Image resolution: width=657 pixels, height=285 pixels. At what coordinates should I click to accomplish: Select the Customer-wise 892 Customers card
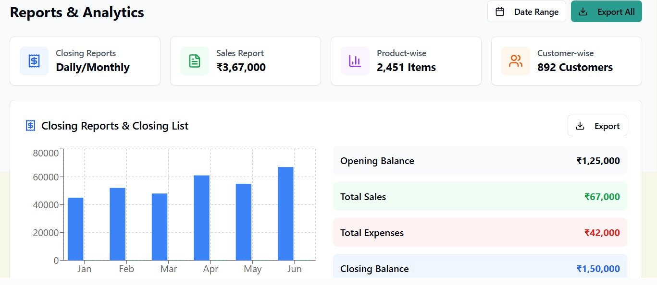(x=566, y=61)
